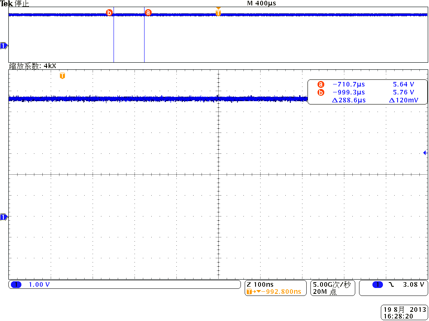Click the channel 1 badge next to 1.00 V

point(16,285)
